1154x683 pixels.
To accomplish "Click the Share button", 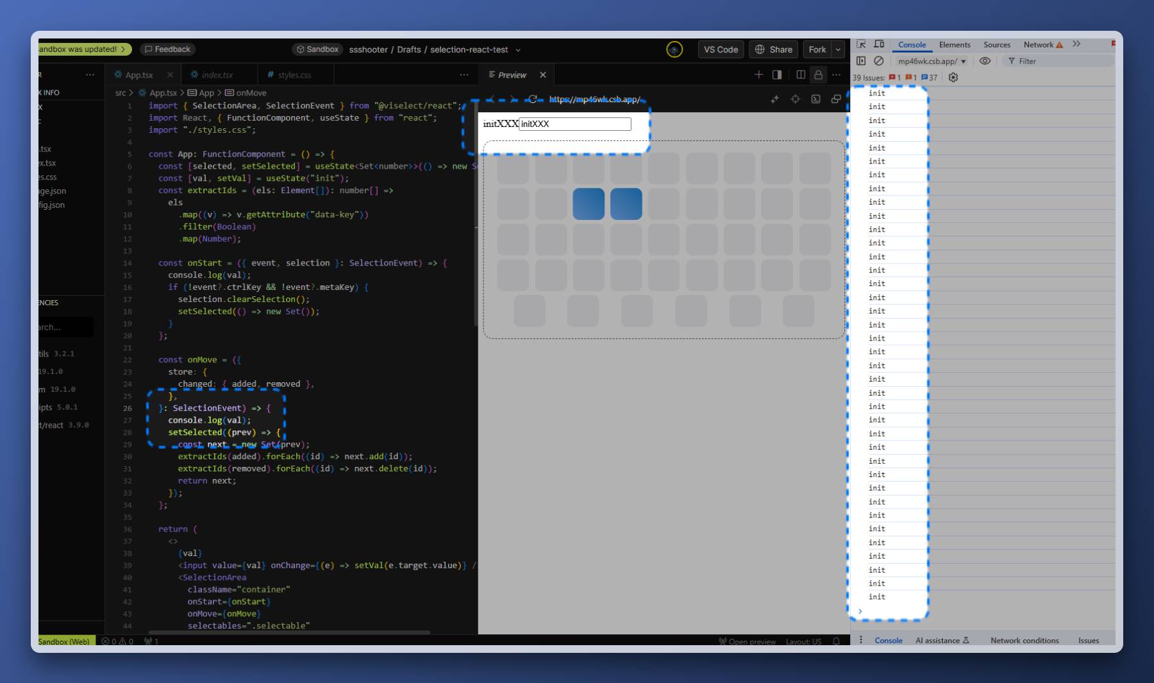I will tap(773, 49).
